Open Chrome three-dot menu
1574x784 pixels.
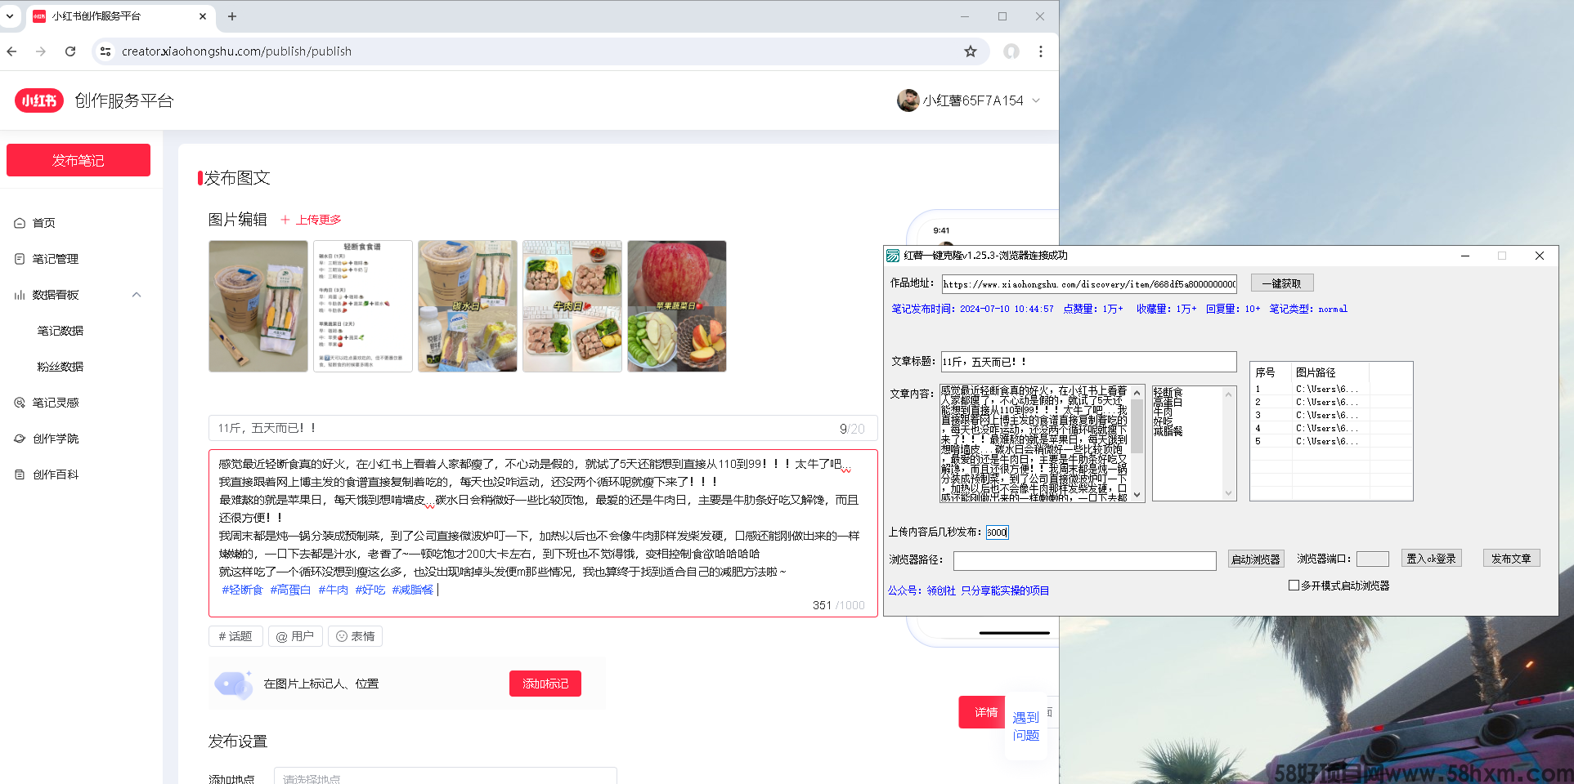tap(1040, 51)
